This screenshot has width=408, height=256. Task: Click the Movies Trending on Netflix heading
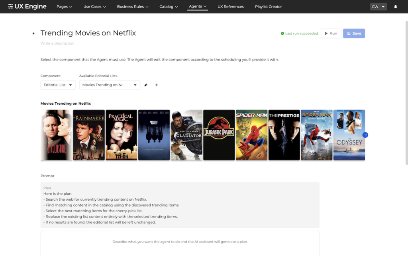(x=66, y=104)
